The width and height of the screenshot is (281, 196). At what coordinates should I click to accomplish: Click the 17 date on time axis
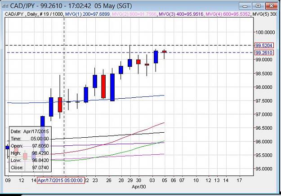(239, 180)
